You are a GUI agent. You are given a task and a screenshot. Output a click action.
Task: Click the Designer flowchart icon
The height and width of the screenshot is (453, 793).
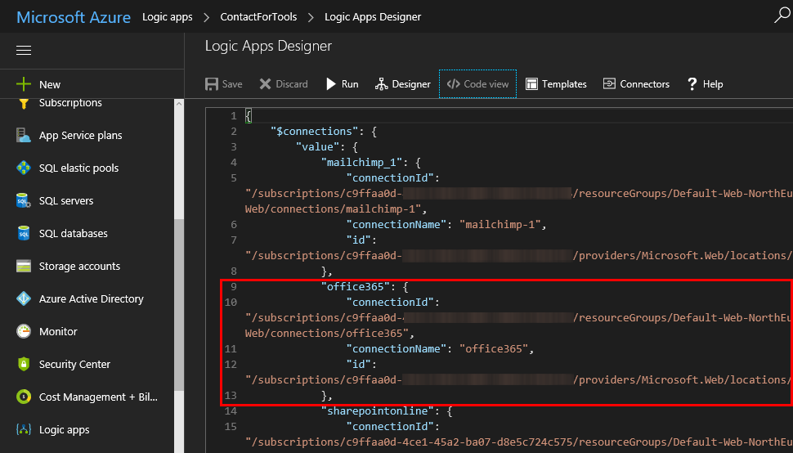click(x=381, y=84)
